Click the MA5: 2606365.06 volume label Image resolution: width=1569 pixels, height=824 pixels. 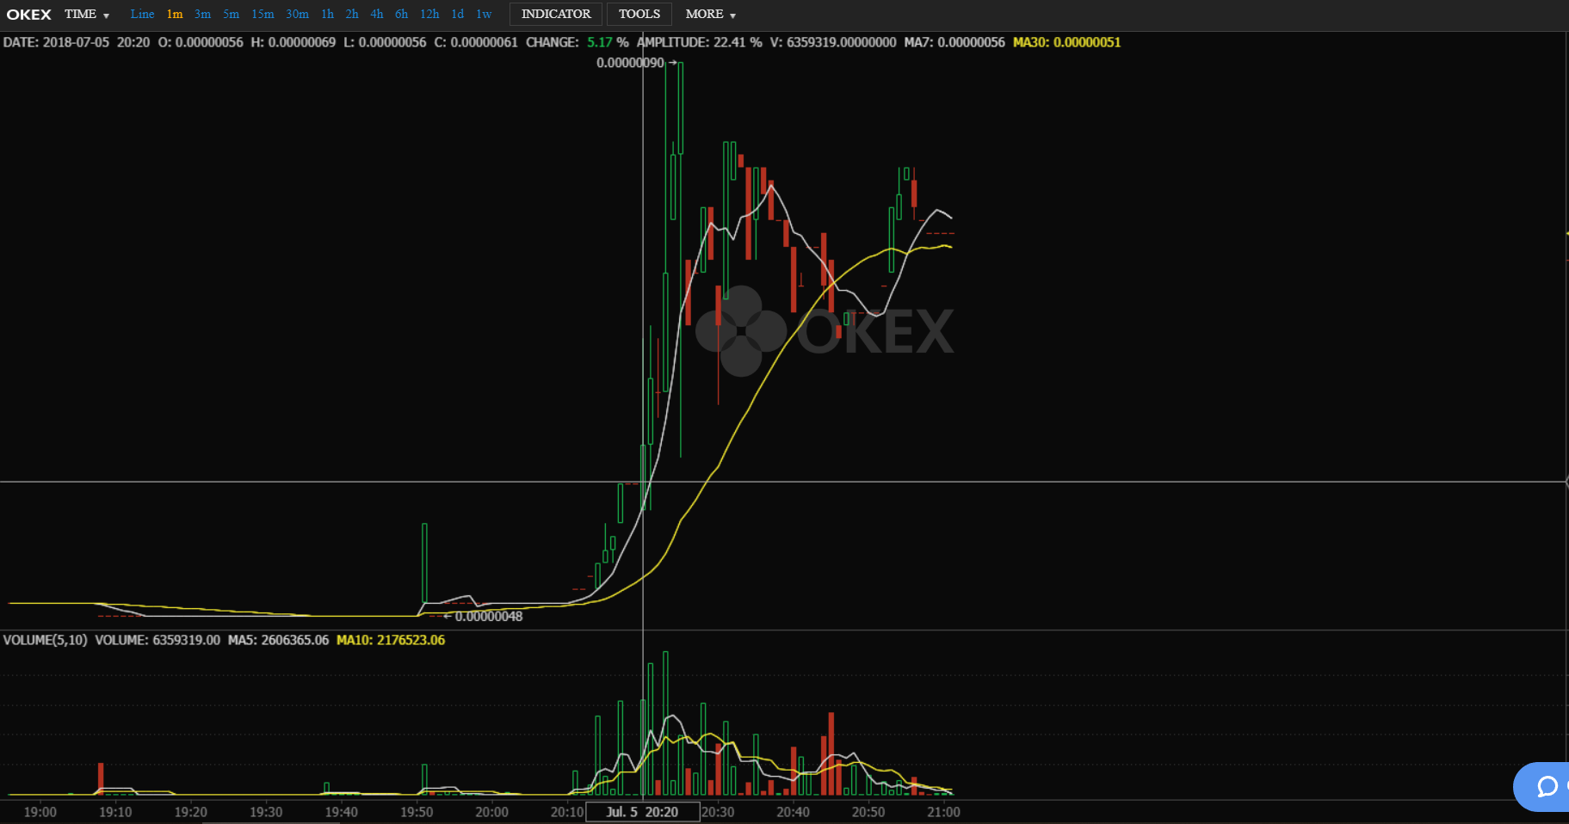click(x=278, y=640)
